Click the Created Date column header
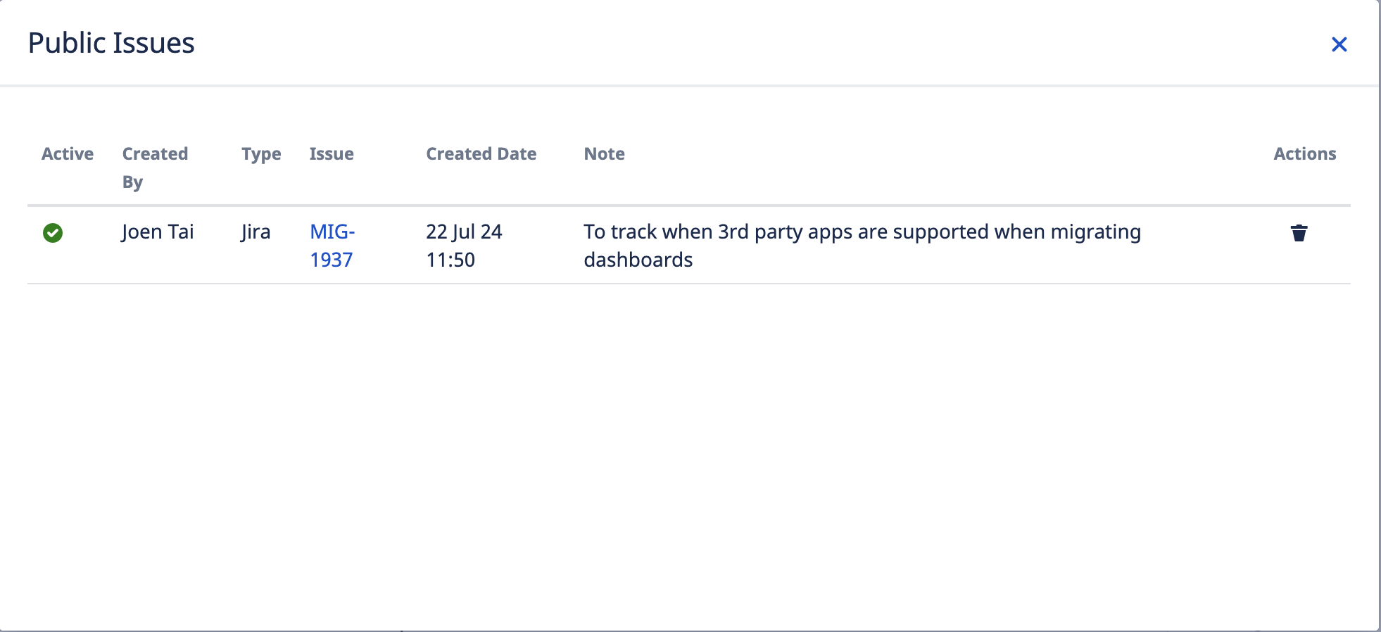 481,153
